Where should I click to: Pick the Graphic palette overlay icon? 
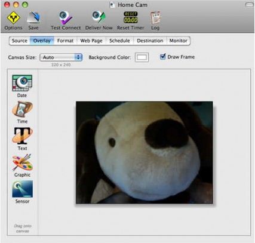[22, 162]
